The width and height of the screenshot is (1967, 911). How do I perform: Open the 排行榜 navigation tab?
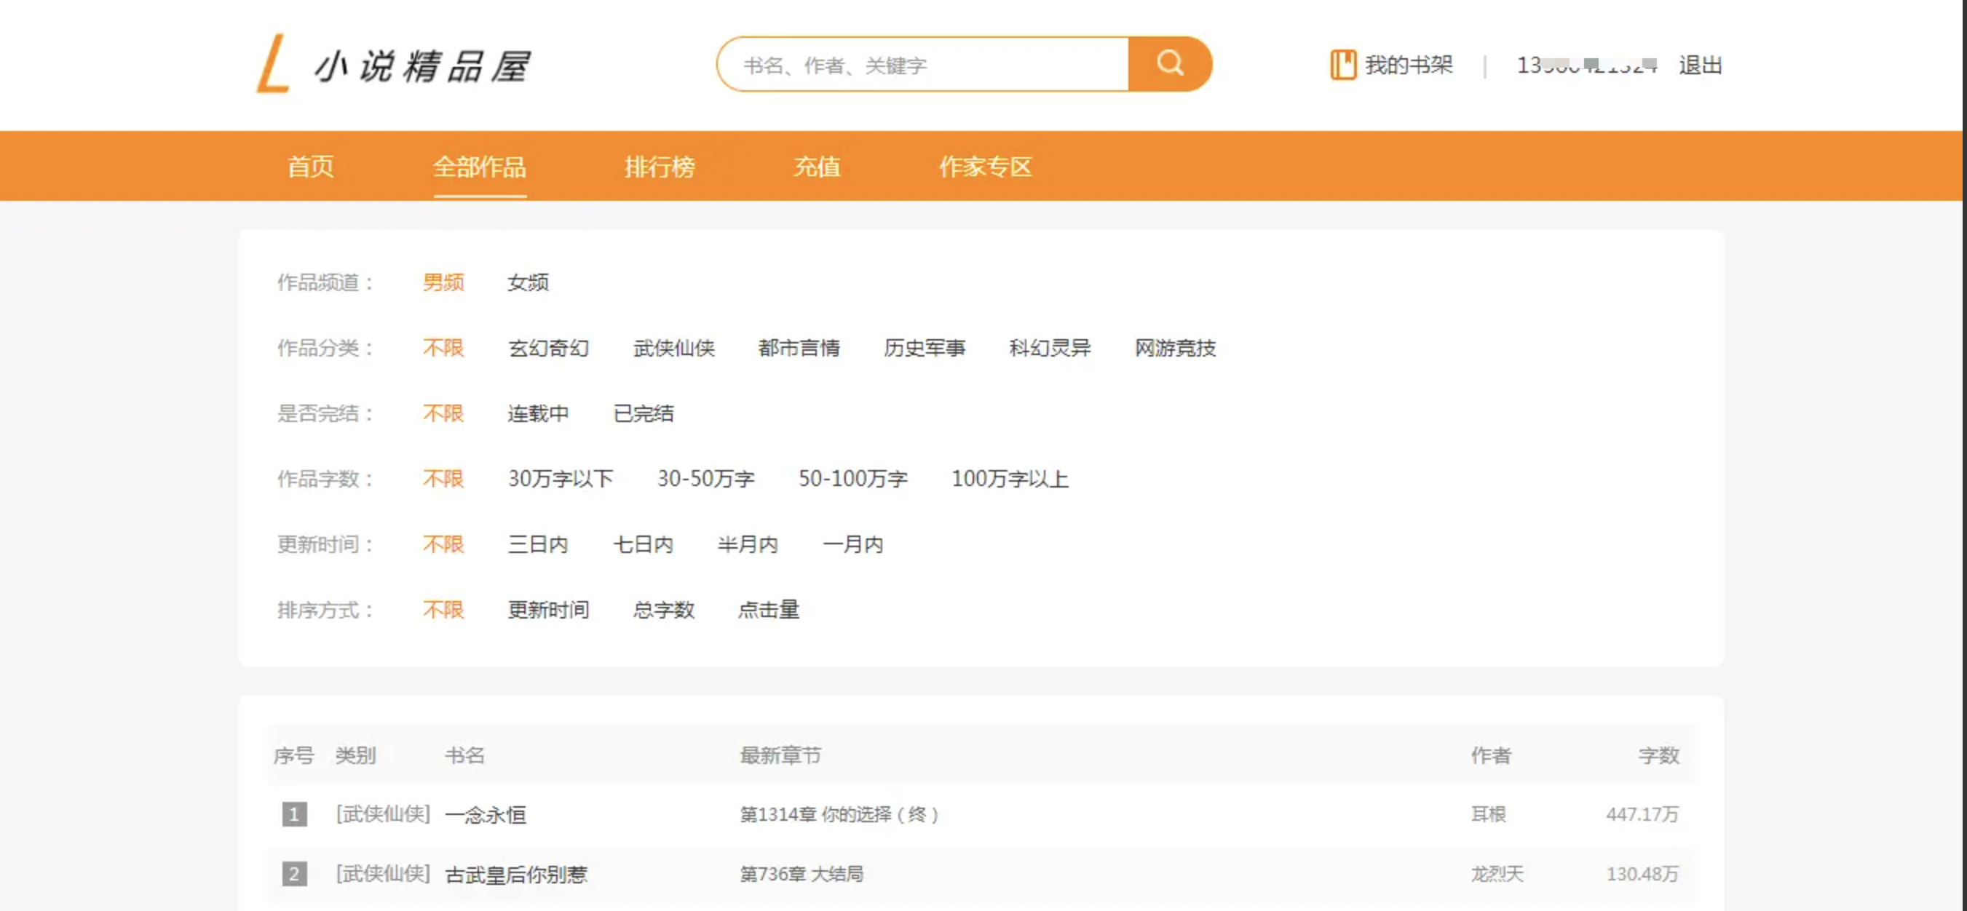pyautogui.click(x=660, y=167)
